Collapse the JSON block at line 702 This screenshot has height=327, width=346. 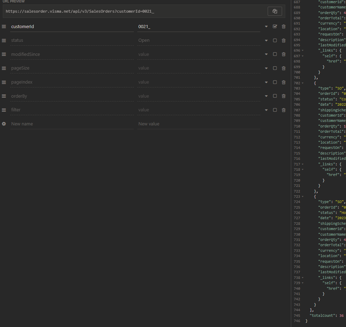point(302,83)
